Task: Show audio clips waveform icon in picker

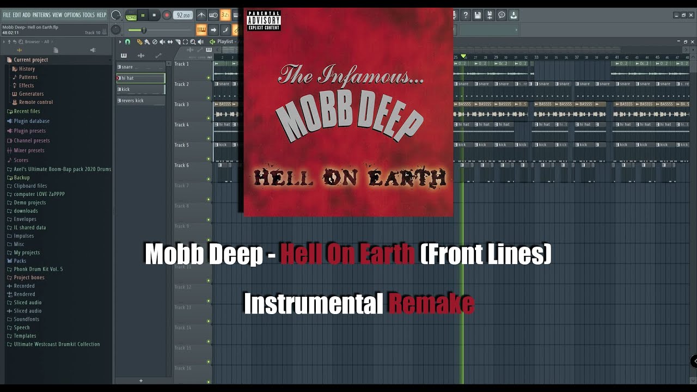Action: [141, 56]
